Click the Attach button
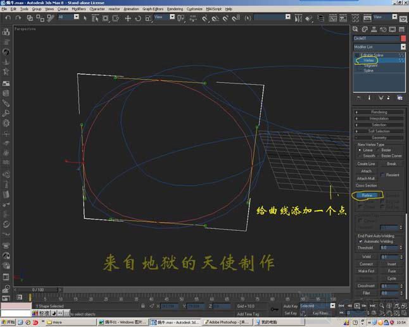409x327 pixels. (x=366, y=171)
